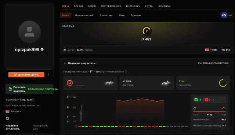235x135 pixels.
Task: Click the level 7 skill badge
Action: [147, 31]
